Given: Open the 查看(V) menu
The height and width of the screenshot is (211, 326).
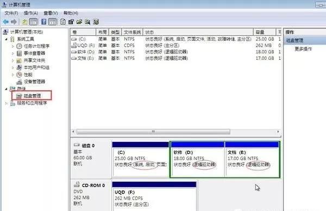Looking at the screenshot, I should pyautogui.click(x=51, y=13).
